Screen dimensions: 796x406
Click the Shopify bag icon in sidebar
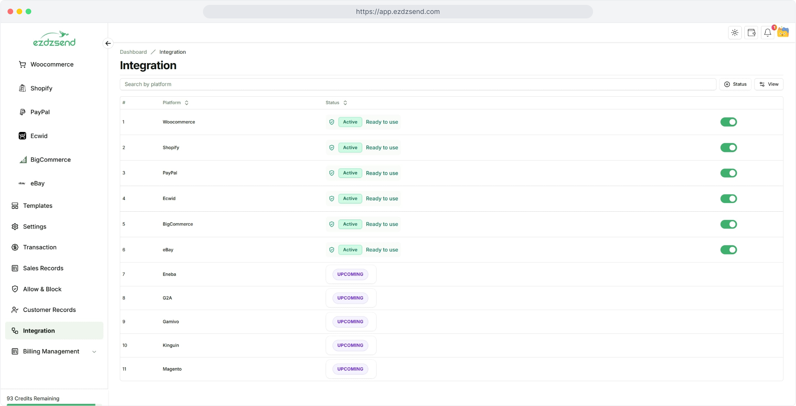pos(22,88)
